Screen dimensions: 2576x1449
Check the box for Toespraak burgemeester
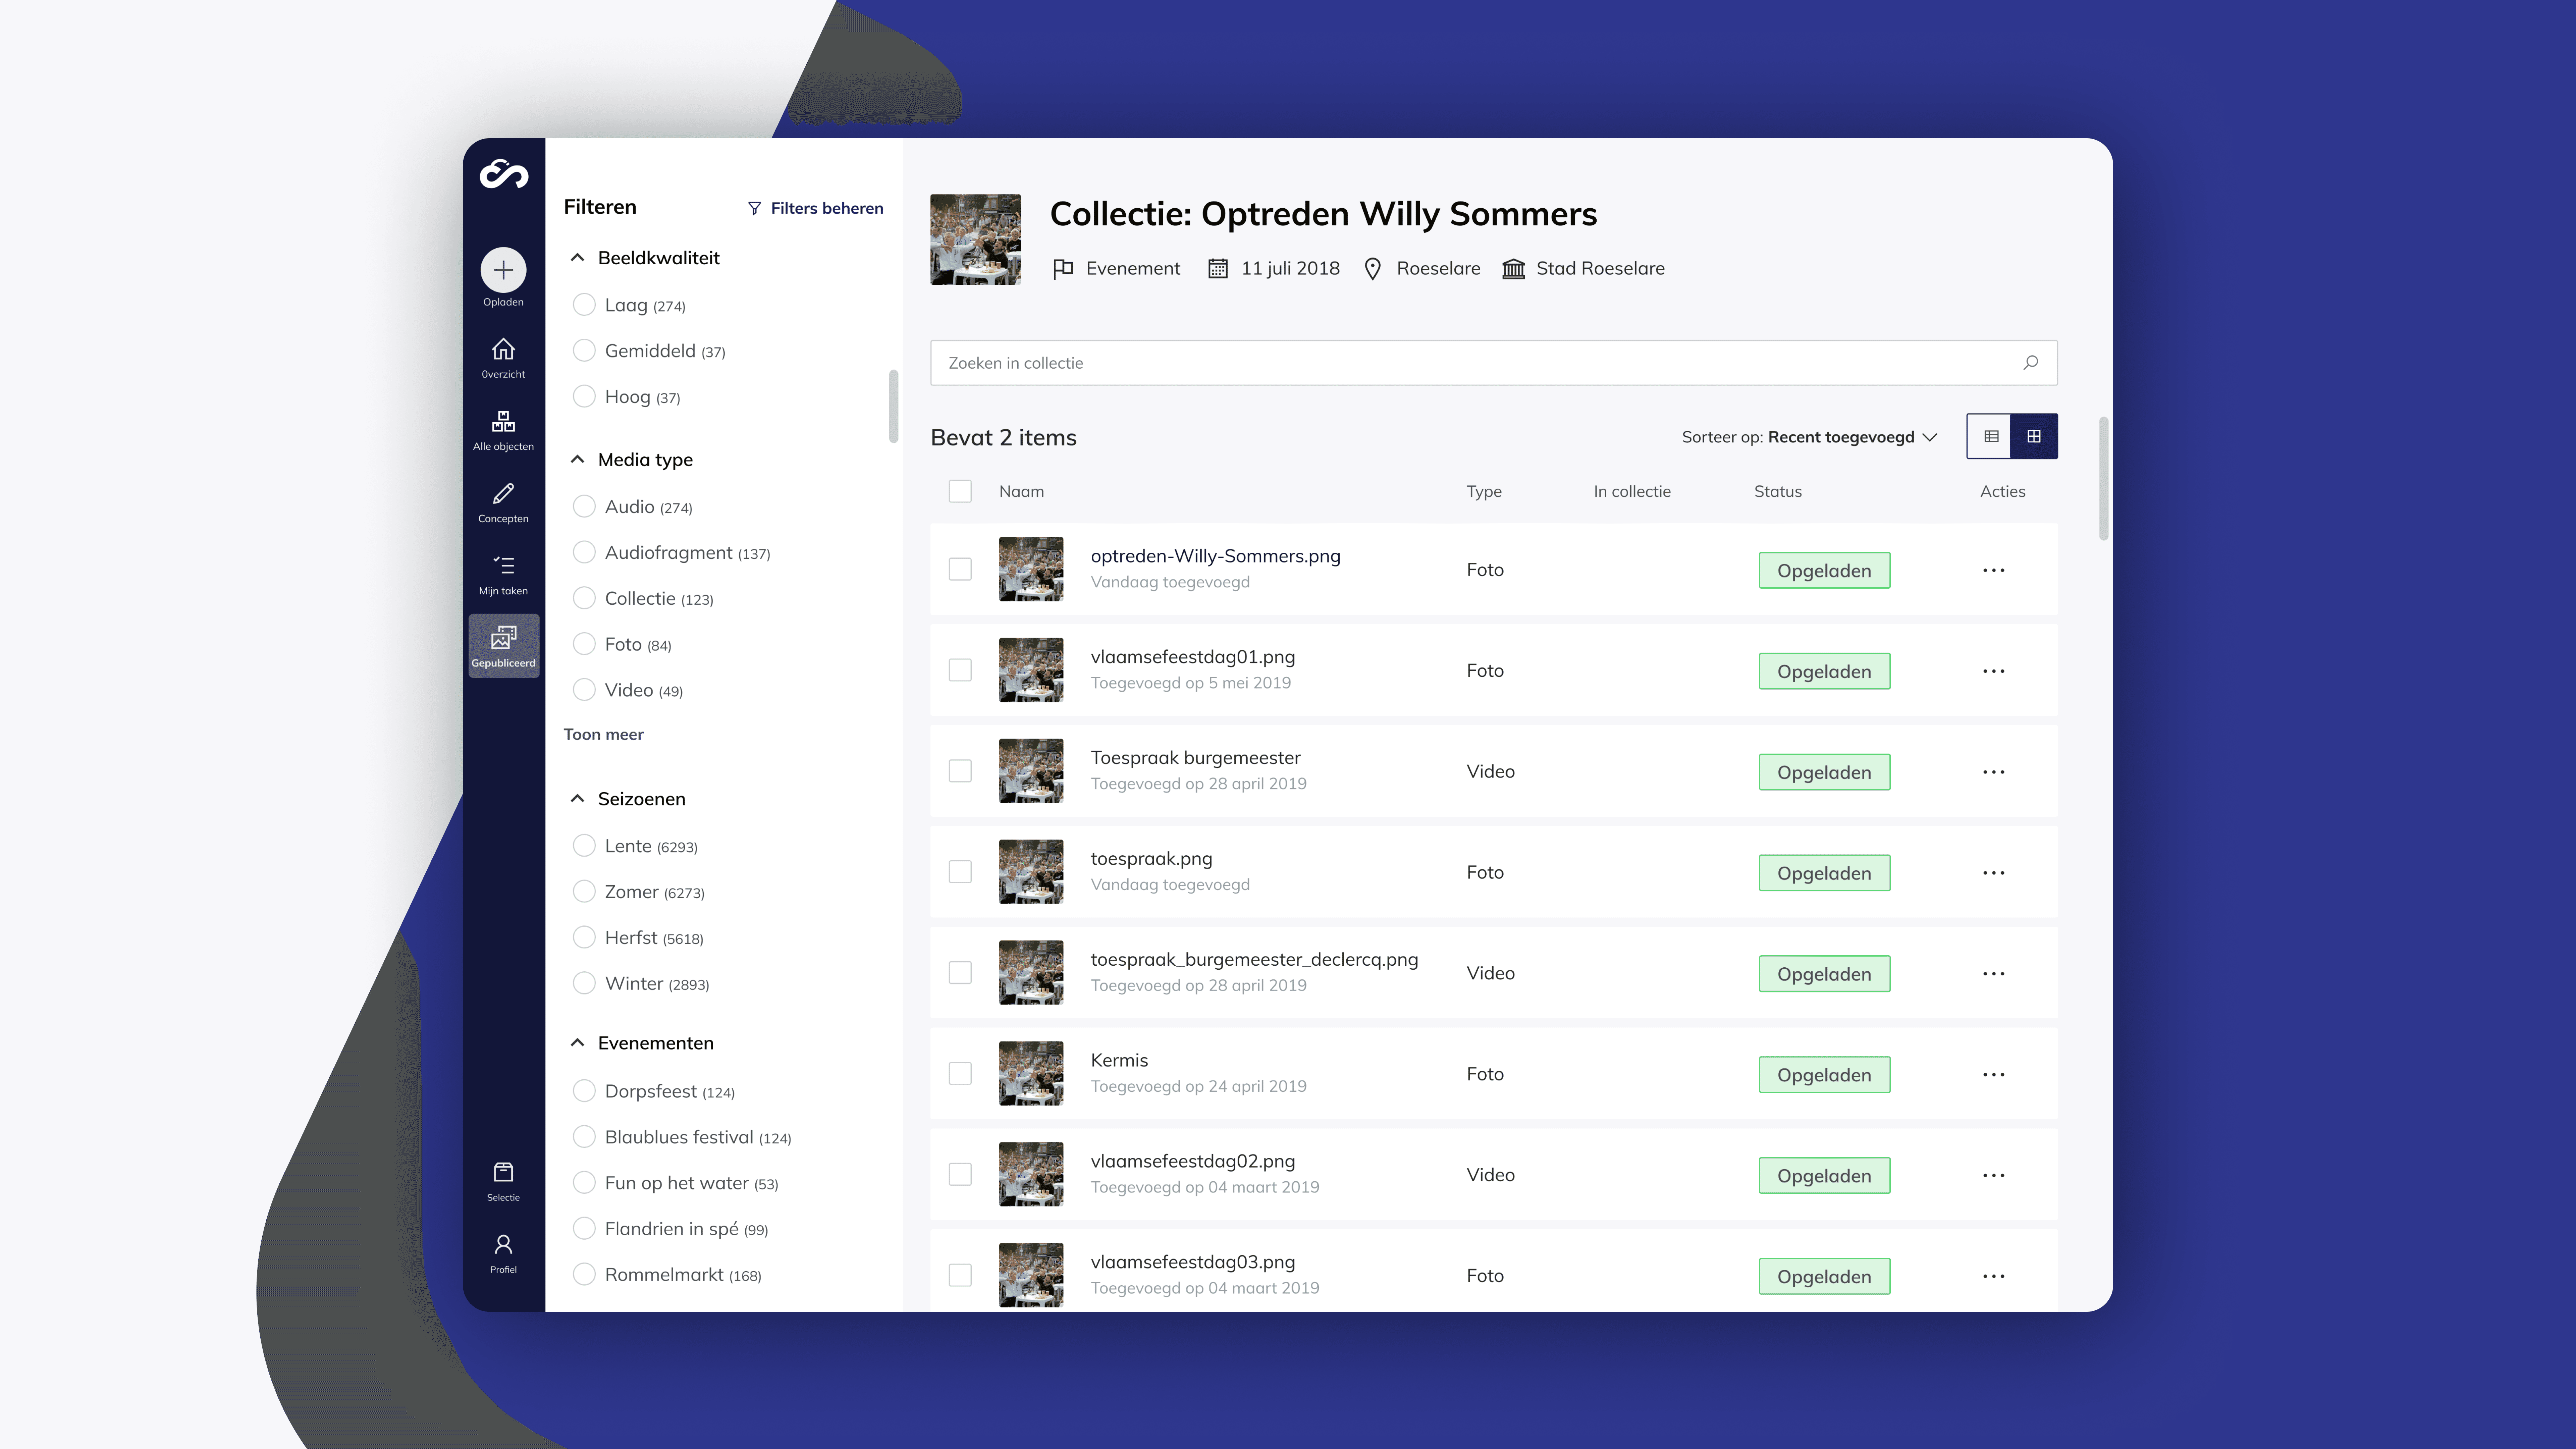coord(960,771)
